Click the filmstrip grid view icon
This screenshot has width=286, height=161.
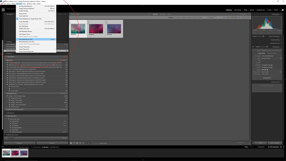pos(10,147)
